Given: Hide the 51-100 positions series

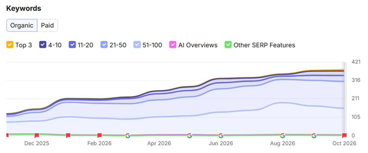Looking at the screenshot, I should click(x=137, y=45).
